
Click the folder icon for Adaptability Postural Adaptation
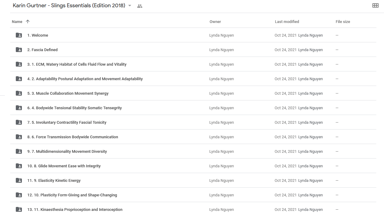pyautogui.click(x=19, y=79)
